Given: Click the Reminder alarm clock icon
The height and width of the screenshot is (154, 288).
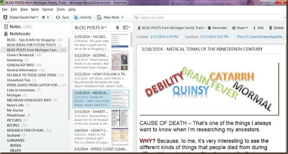Looking at the screenshot, I should (209, 28).
